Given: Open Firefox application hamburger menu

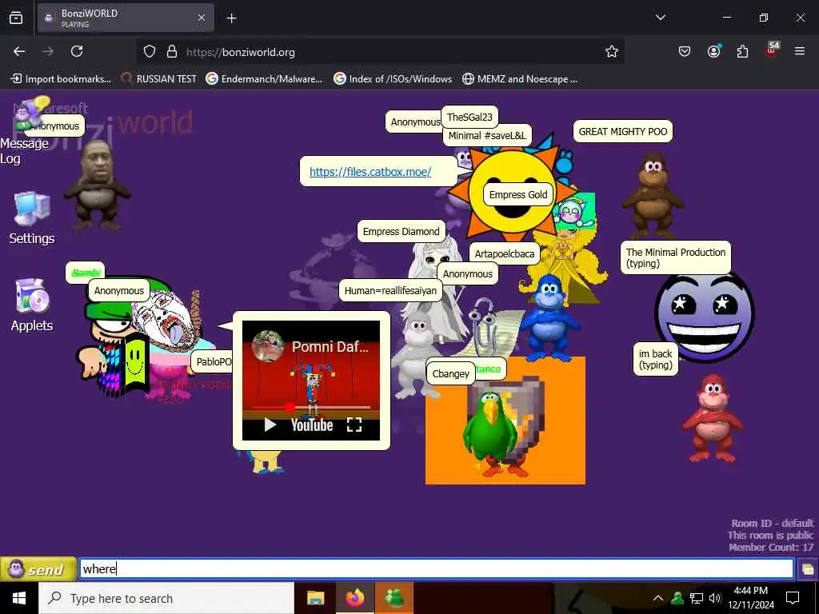Looking at the screenshot, I should coord(800,52).
